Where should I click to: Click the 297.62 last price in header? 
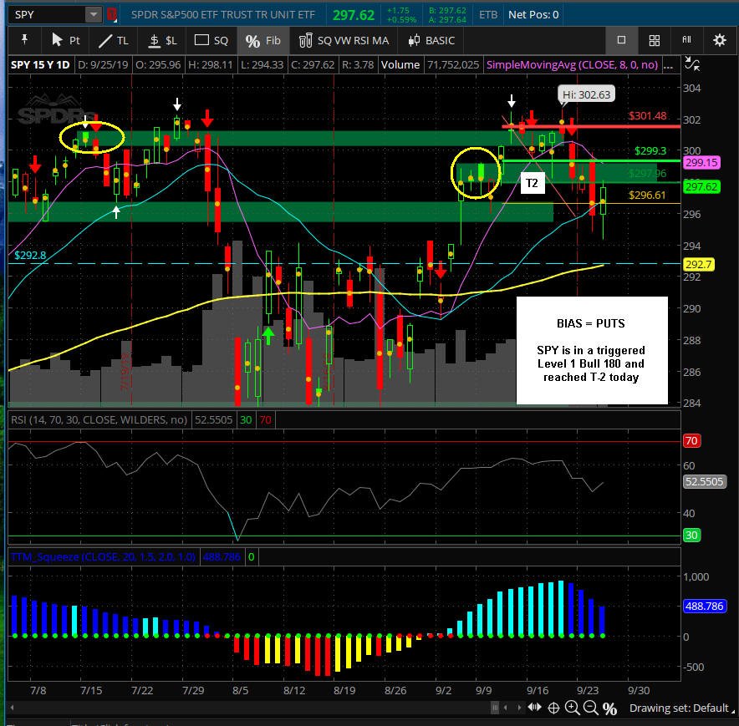coord(354,15)
